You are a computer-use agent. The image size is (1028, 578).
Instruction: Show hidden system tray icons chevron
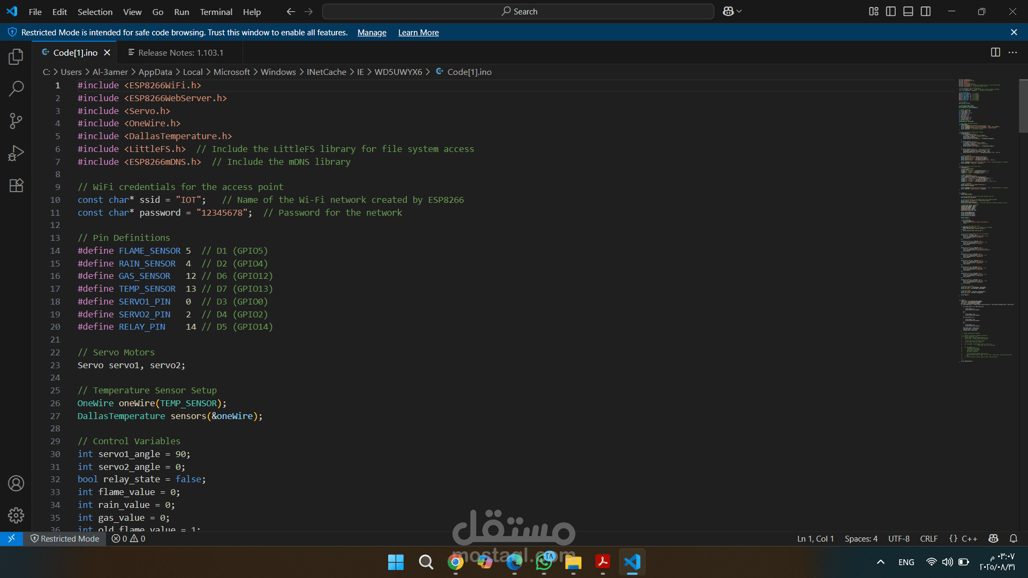pyautogui.click(x=880, y=562)
